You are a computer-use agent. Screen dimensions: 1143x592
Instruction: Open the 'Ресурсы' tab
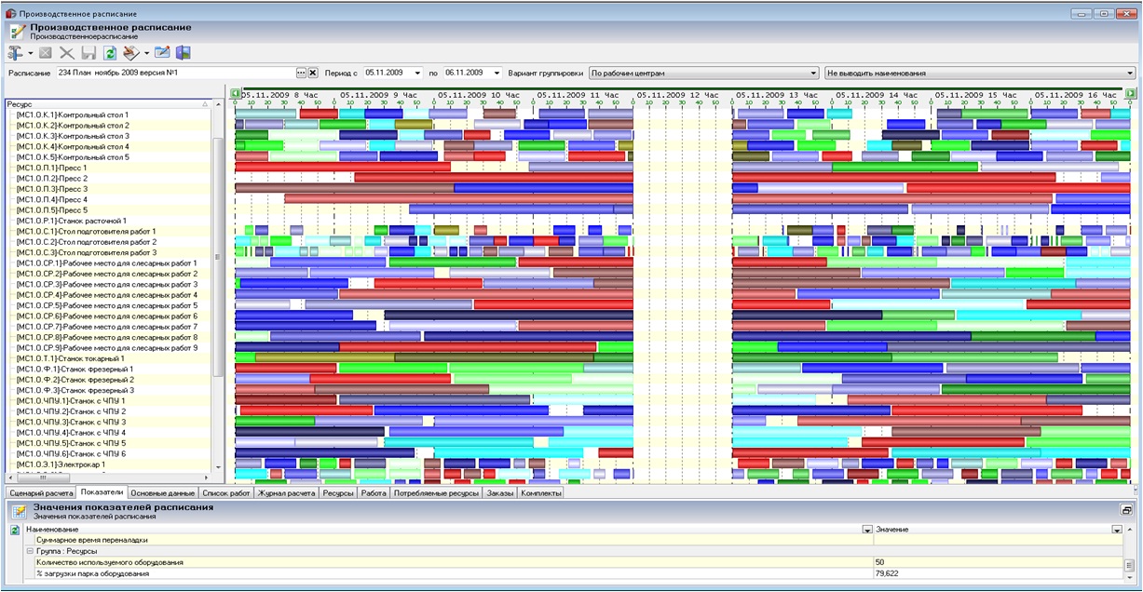coord(338,492)
